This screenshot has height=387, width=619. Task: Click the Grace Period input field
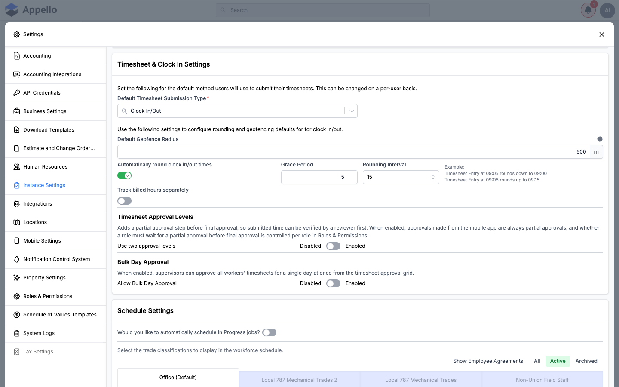click(319, 177)
